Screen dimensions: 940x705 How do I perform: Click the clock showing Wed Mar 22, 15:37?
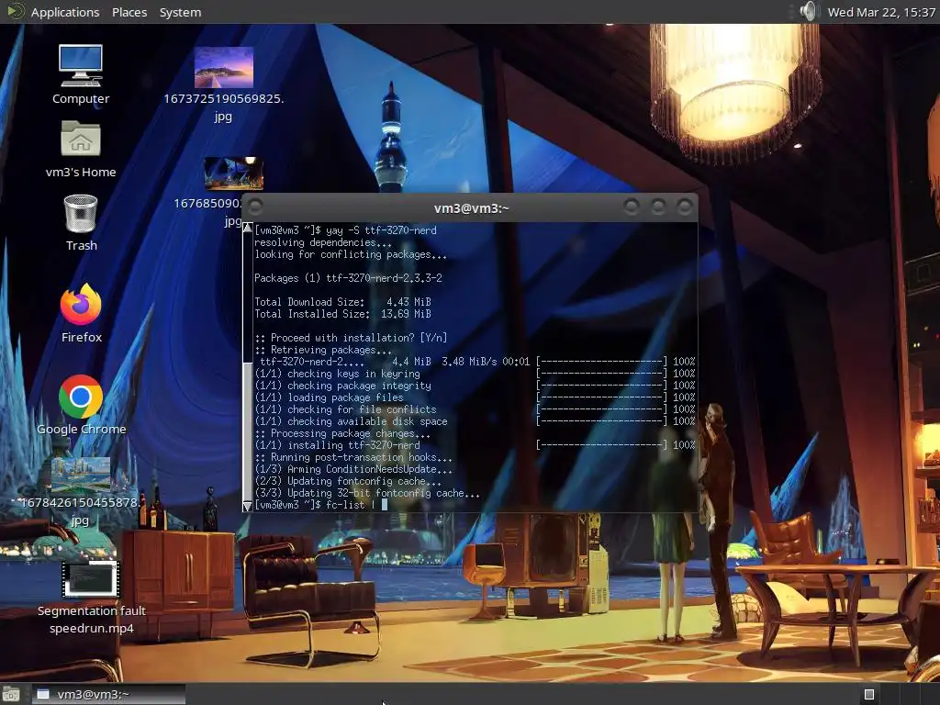881,12
